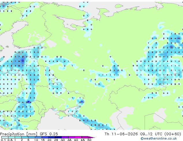Click the 20–25 mm legend color swatch

pyautogui.click(x=51, y=137)
